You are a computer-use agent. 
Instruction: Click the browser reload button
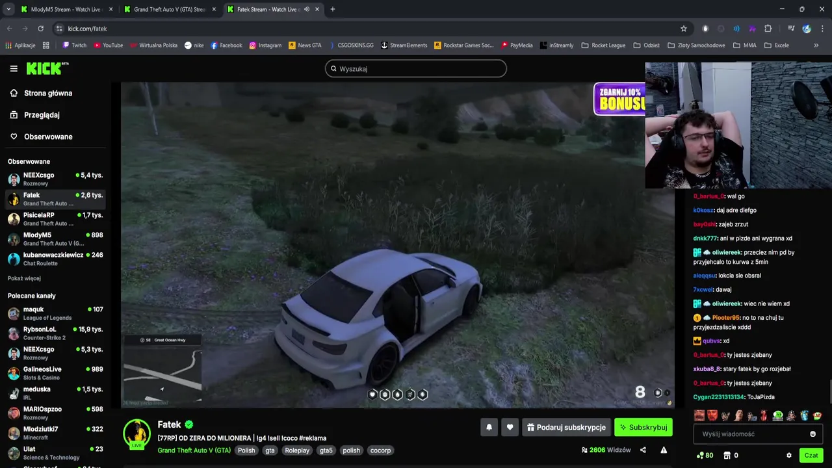(40, 29)
